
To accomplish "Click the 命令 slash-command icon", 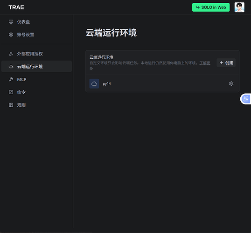I will point(11,92).
